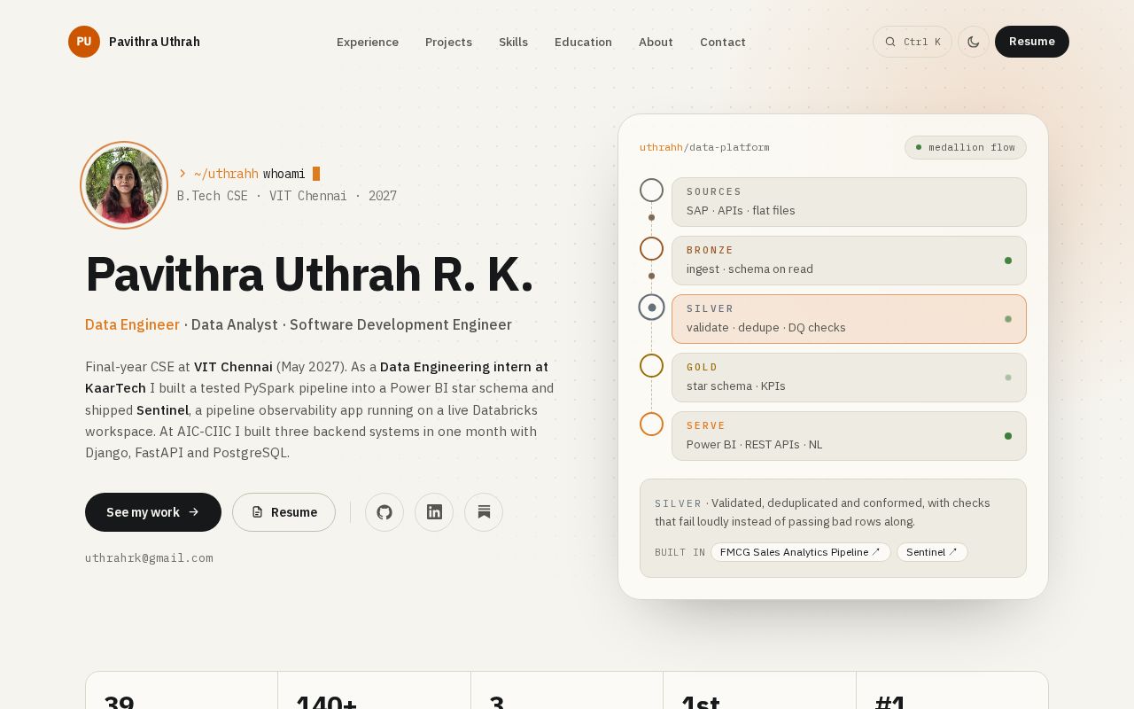Click the Bronze stage circle marker
This screenshot has height=709, width=1134.
651,248
